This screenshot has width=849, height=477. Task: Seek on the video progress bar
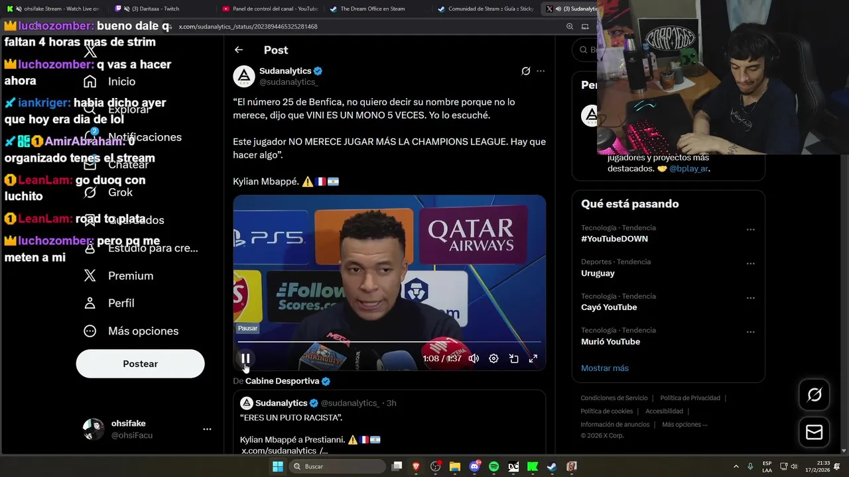pos(389,342)
